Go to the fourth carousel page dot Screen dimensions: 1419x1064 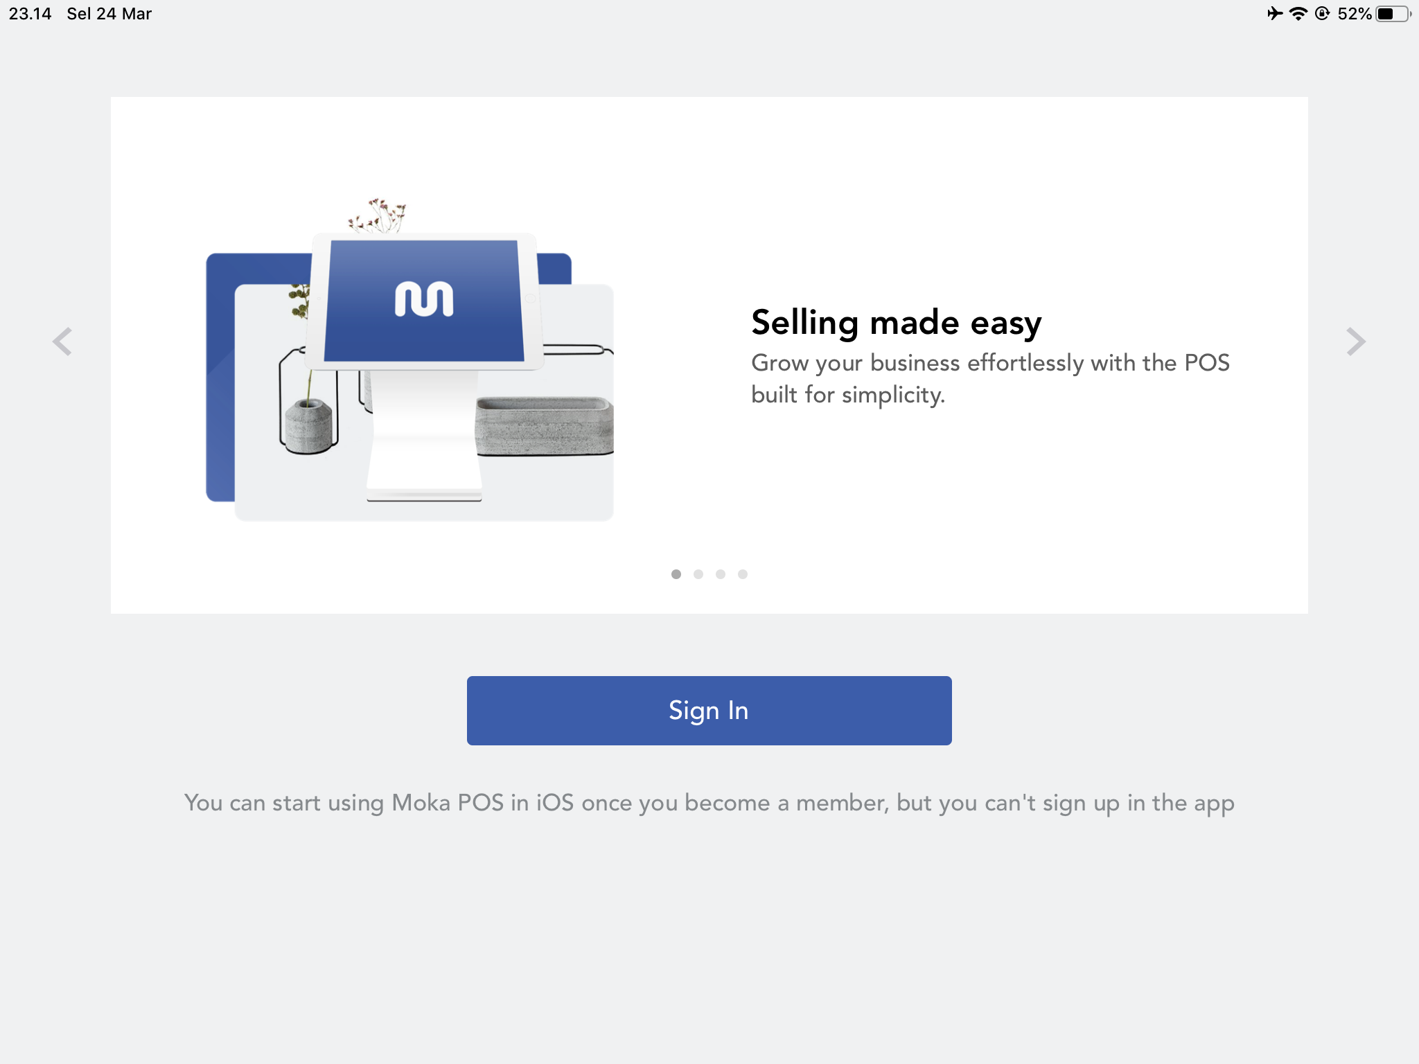coord(743,574)
